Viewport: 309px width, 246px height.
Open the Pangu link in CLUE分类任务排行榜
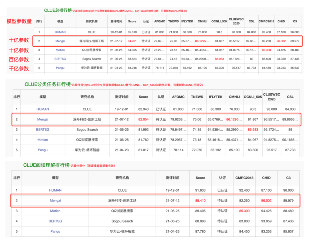pos(43,150)
